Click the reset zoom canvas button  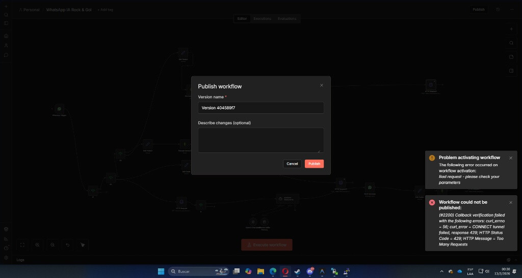point(68,245)
